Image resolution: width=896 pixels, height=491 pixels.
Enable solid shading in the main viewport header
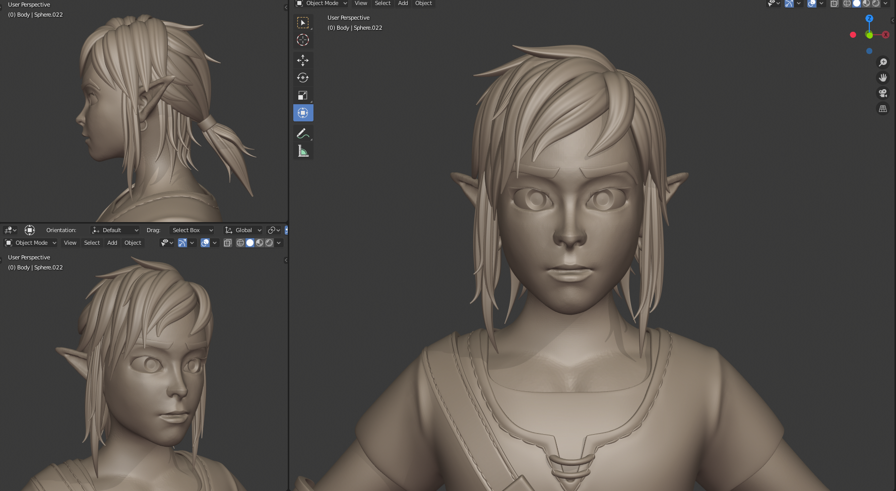pyautogui.click(x=857, y=4)
